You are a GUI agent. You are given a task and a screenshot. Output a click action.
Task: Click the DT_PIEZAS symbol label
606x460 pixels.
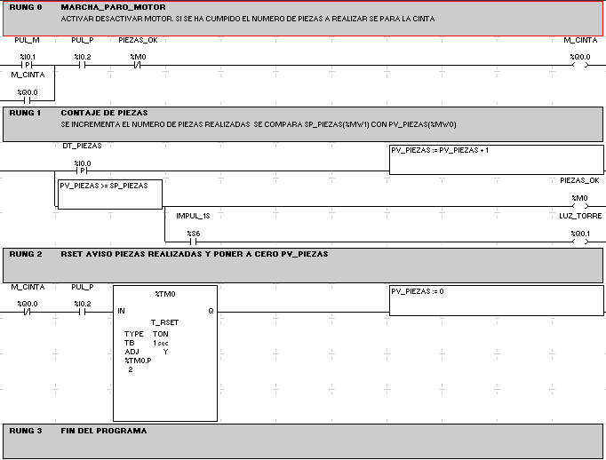pyautogui.click(x=82, y=146)
